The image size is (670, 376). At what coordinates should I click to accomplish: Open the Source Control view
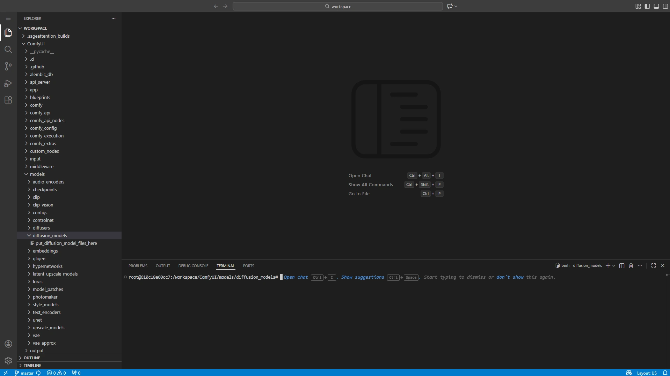tap(8, 66)
